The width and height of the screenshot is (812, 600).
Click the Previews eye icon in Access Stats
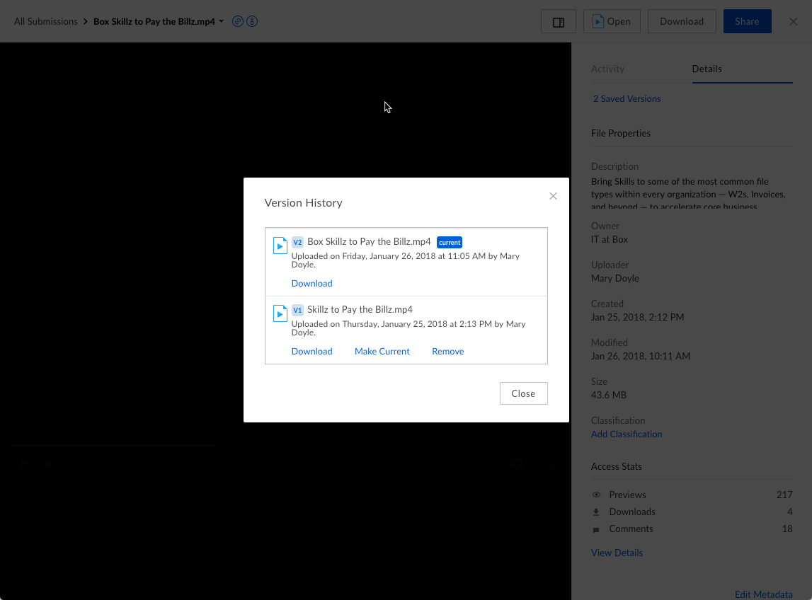tap(595, 495)
